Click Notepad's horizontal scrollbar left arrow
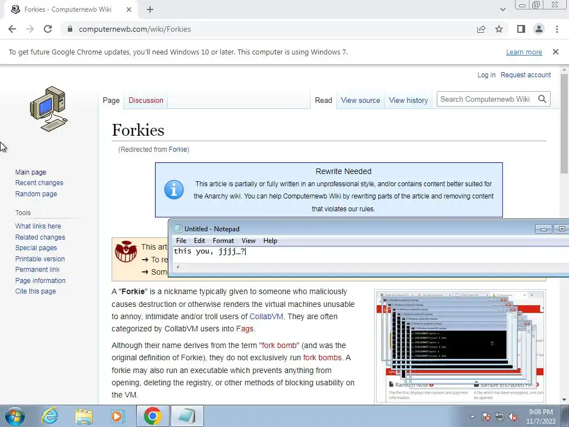 point(178,267)
